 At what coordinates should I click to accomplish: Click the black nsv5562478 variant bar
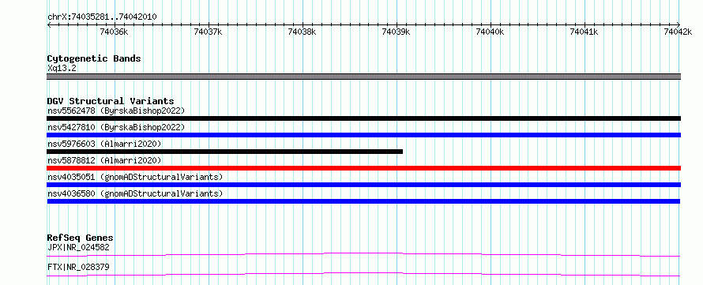pos(363,118)
